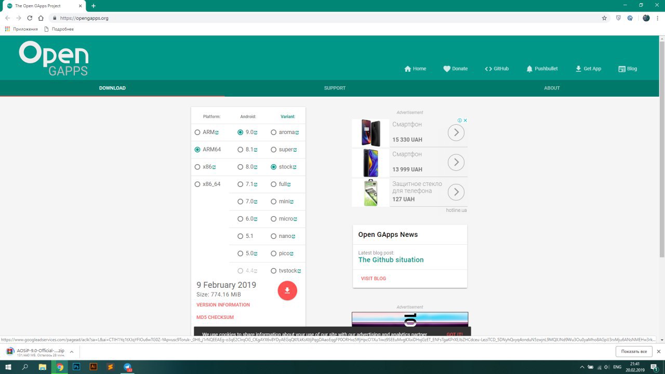Open Photoshop from the taskbar

76,367
